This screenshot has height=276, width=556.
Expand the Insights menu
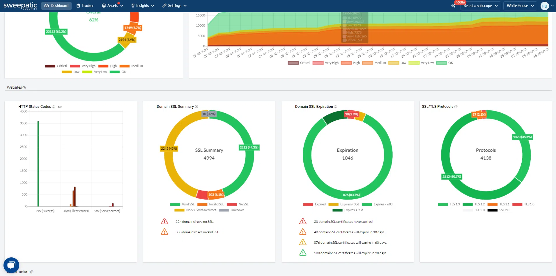click(143, 6)
